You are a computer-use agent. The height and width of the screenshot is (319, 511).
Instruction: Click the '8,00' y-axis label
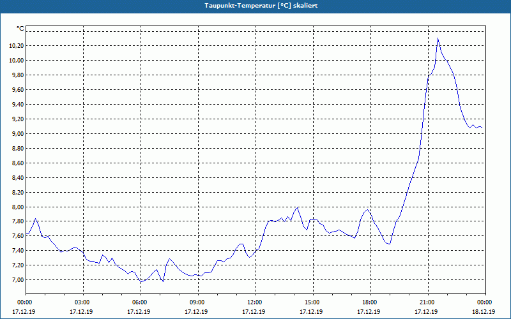[x=18, y=207]
